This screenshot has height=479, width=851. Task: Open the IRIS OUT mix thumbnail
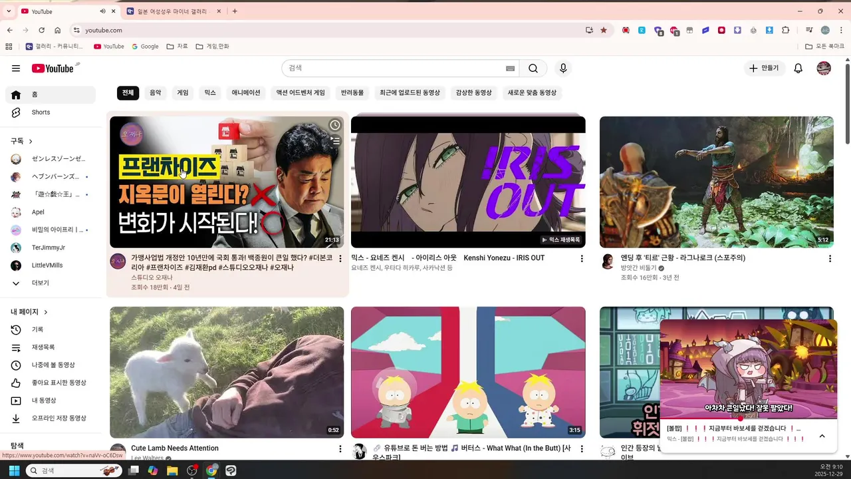pos(468,182)
